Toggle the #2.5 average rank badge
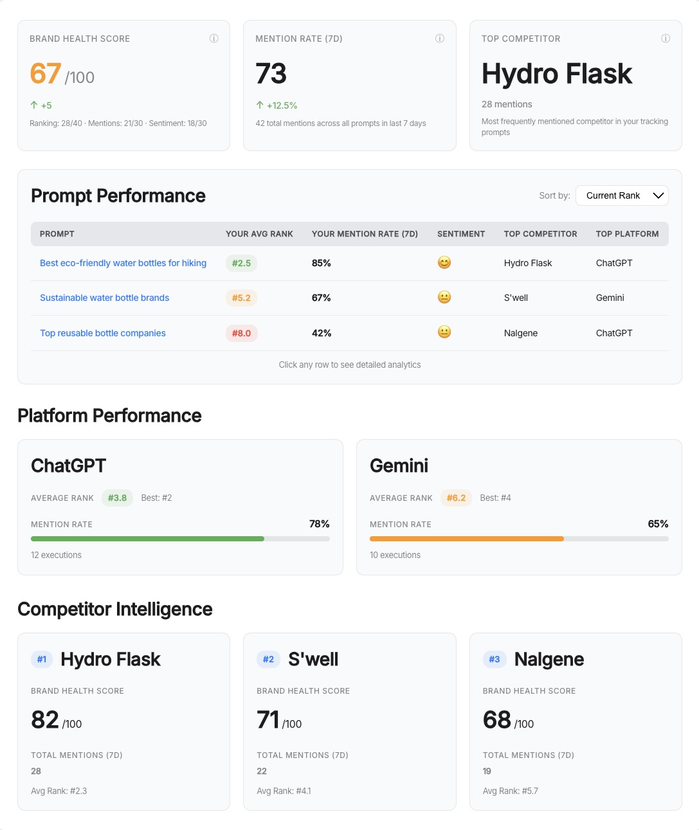Image resolution: width=699 pixels, height=830 pixels. [x=241, y=263]
